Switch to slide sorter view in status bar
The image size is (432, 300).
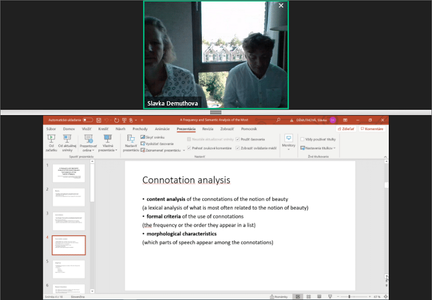[309, 296]
